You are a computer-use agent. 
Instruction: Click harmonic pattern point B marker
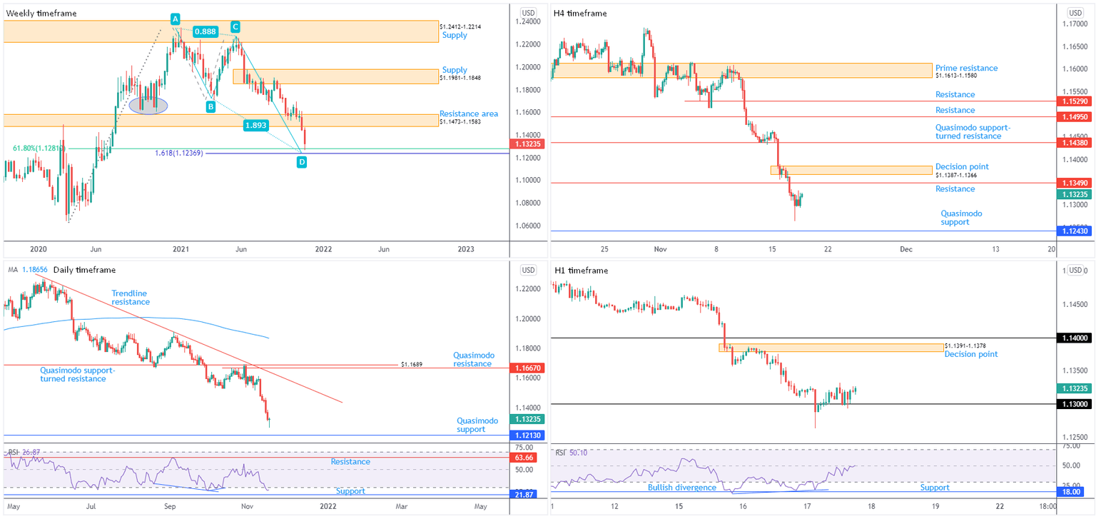coord(210,106)
